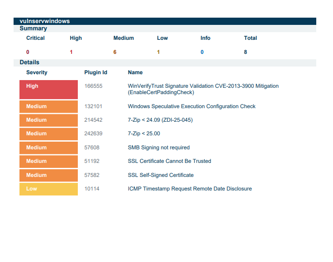The width and height of the screenshot is (333, 262).
Task: Select the Details section heading
Action: click(x=29, y=62)
